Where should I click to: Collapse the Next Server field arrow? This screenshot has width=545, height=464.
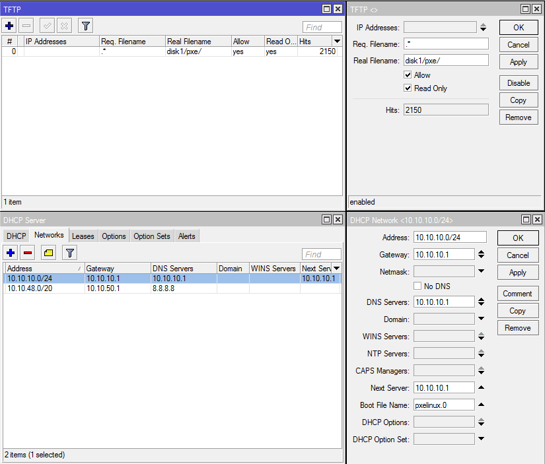coord(481,387)
